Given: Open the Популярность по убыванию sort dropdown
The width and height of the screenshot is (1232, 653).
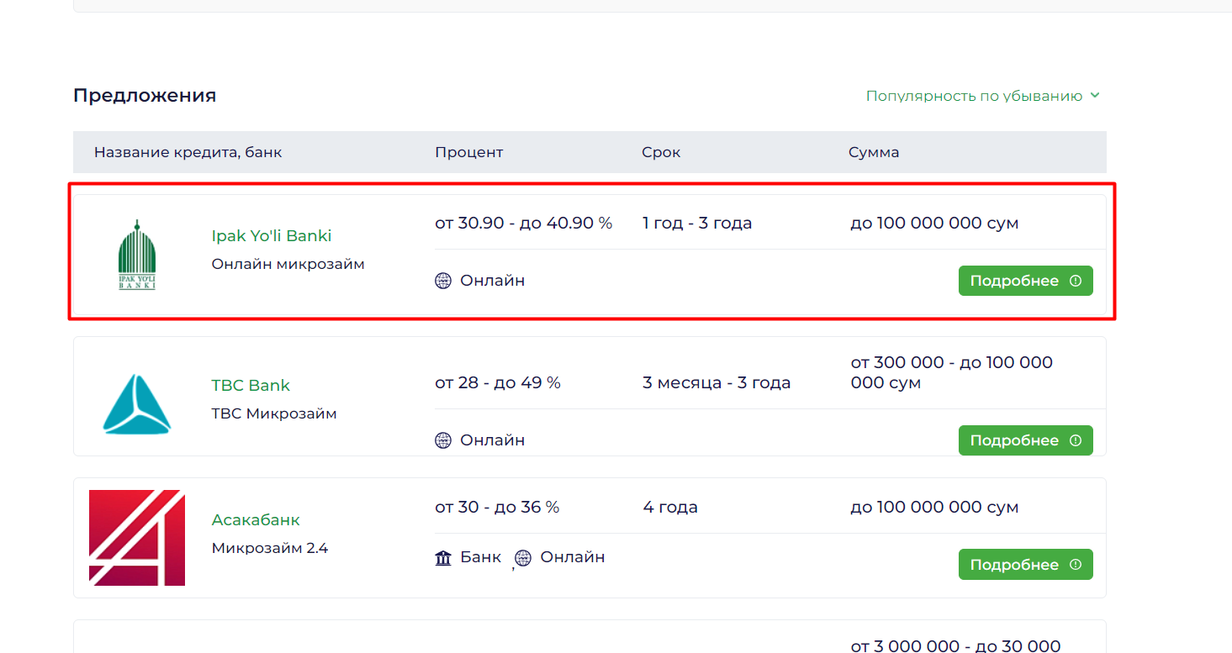Looking at the screenshot, I should coord(983,96).
